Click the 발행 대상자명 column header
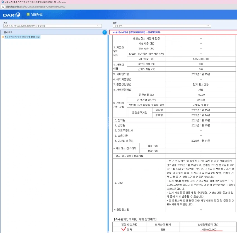237x233 pixels. point(129,225)
